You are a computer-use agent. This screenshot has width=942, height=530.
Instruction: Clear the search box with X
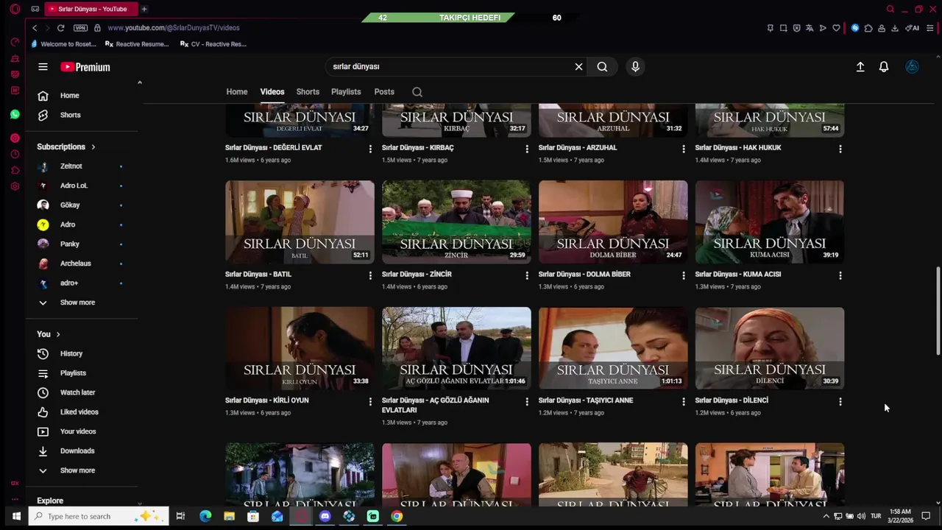(578, 67)
